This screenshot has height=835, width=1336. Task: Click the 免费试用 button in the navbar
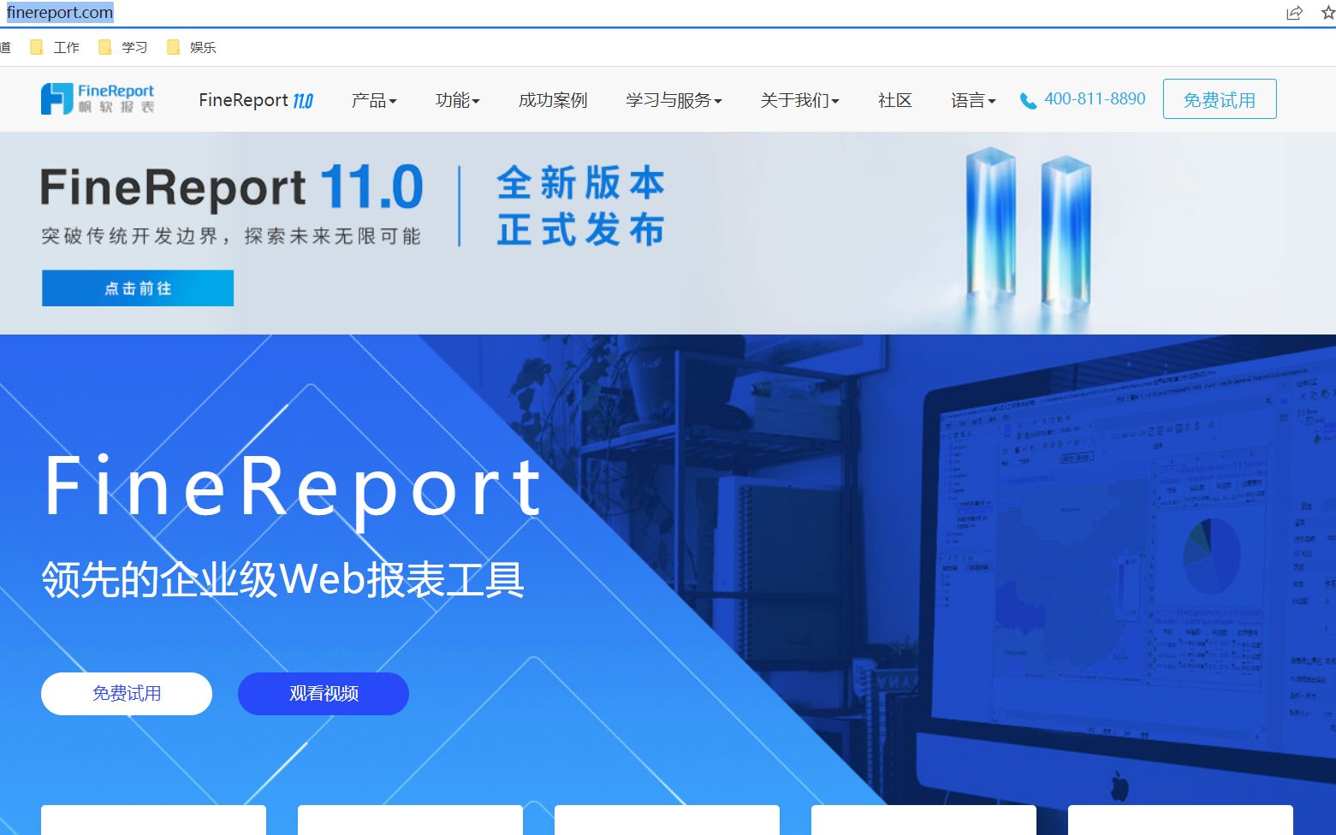pos(1219,98)
